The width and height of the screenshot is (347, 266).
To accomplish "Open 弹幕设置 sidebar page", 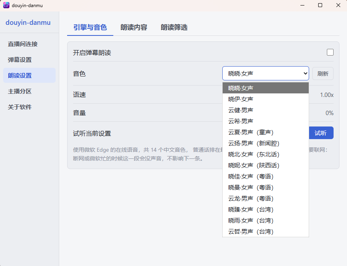I will point(30,60).
